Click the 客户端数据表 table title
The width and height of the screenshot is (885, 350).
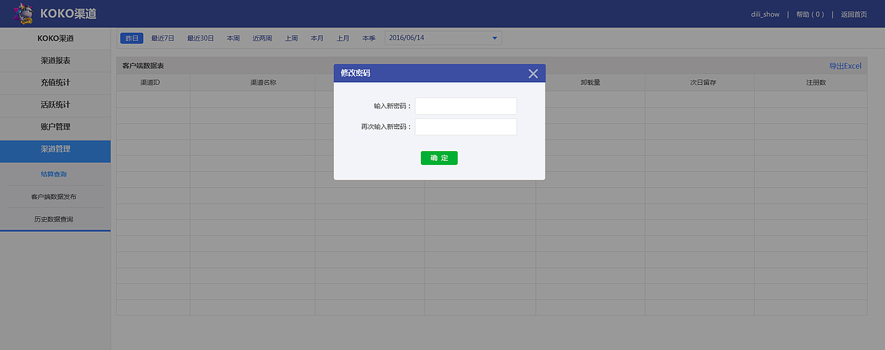[x=143, y=66]
